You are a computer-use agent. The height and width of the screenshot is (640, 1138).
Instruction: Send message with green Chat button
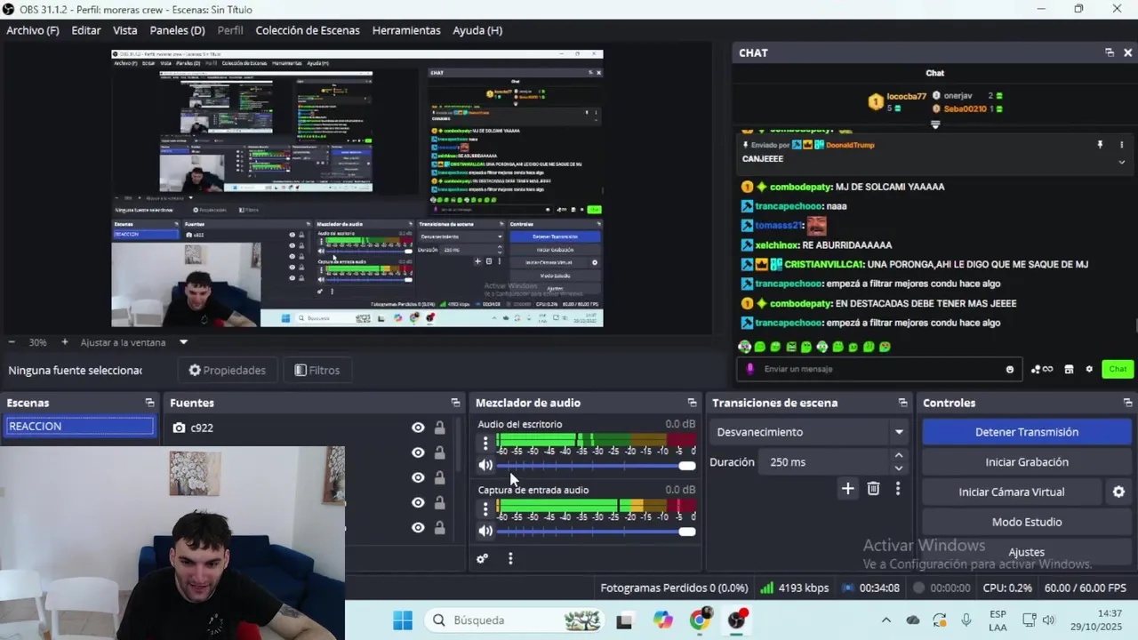pyautogui.click(x=1118, y=369)
